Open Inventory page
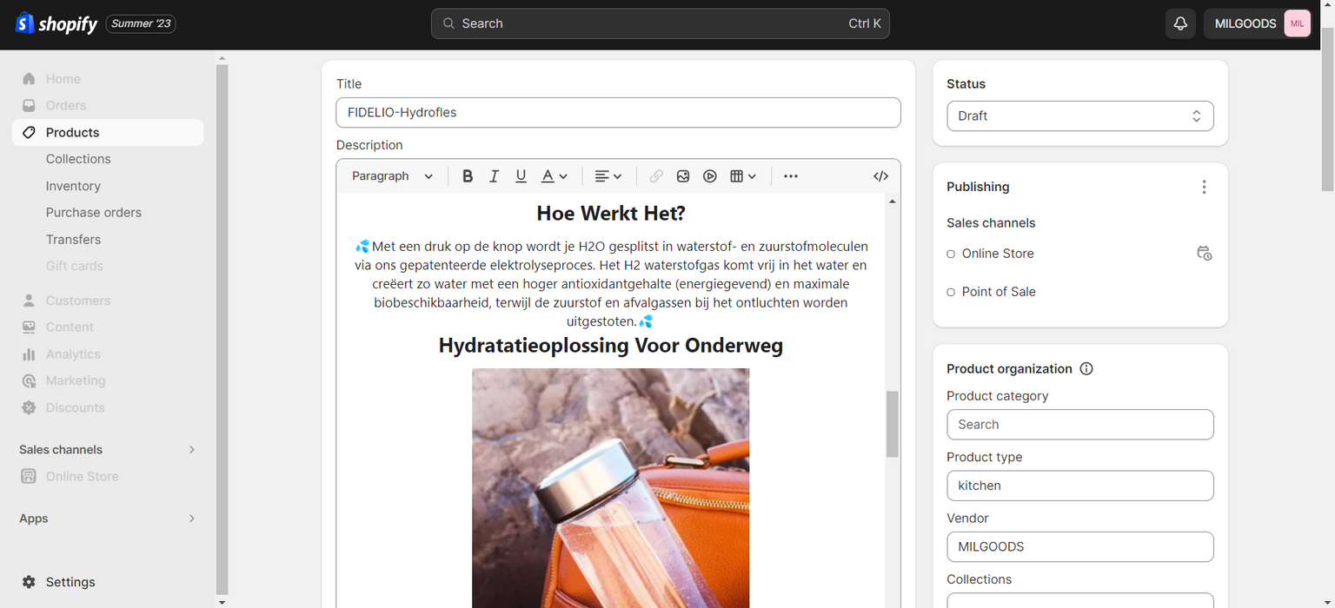 pos(73,186)
